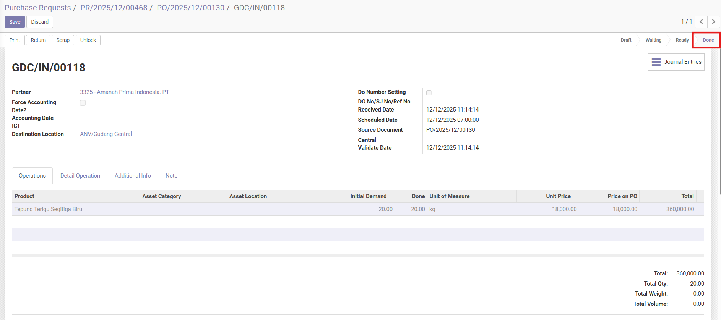
Task: Select the Tepung Terigu Segitiga Biru row
Action: [x=48, y=209]
